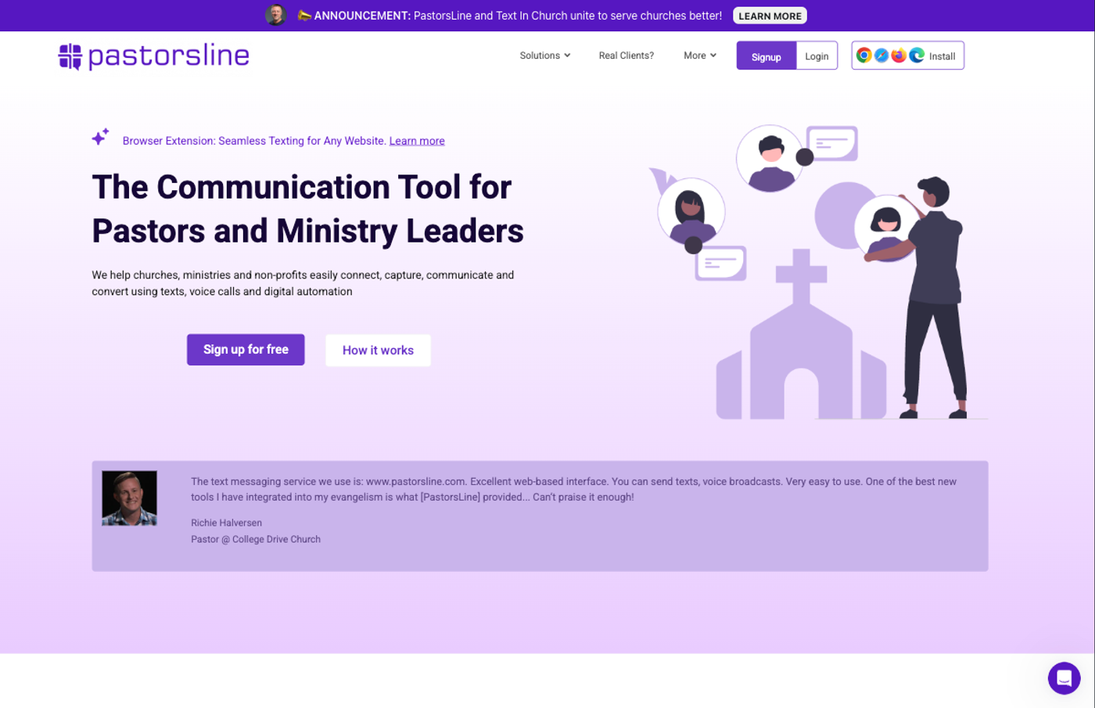
Task: Click the sparkle icon beside Browser Extension
Action: [x=100, y=137]
